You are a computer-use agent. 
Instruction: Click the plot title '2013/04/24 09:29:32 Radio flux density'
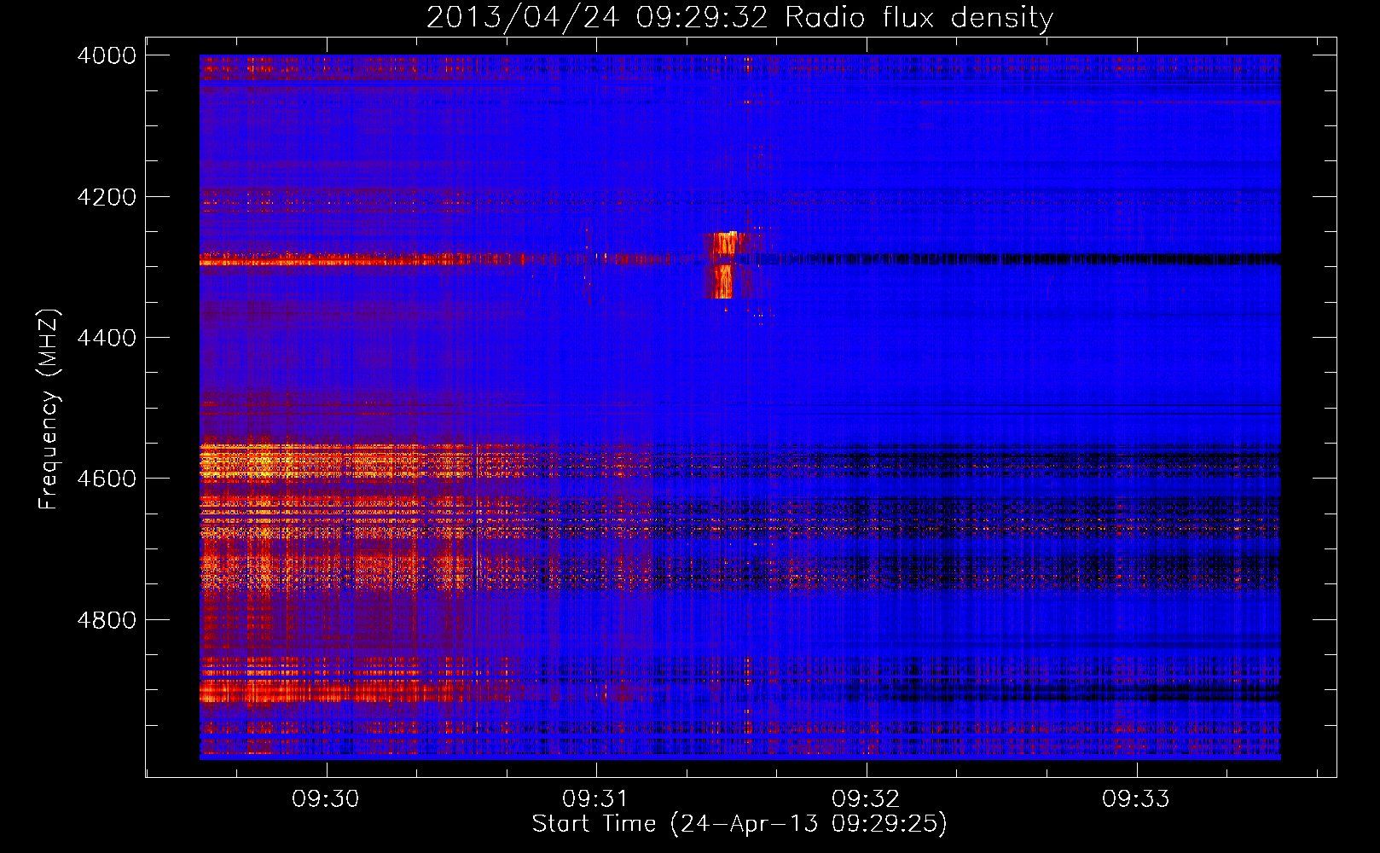coord(739,18)
